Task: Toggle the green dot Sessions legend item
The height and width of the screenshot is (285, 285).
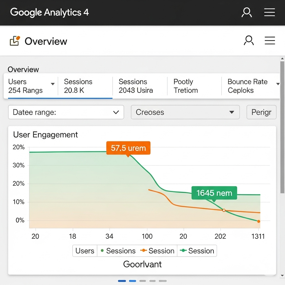Action: [x=117, y=251]
